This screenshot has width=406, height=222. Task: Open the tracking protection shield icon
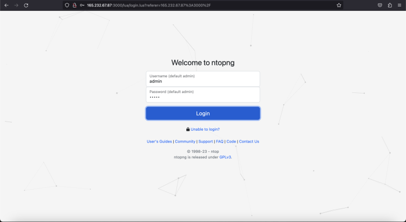(67, 5)
